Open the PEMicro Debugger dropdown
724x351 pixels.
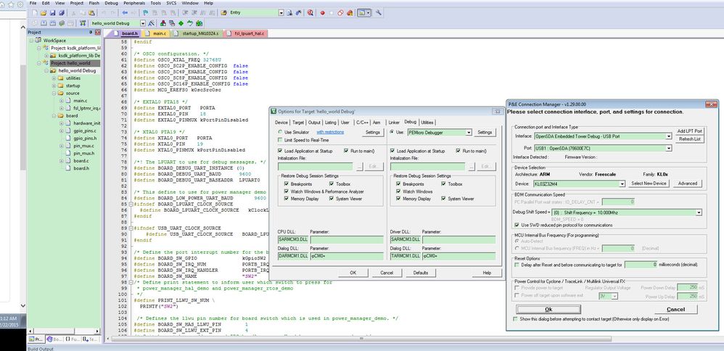(x=469, y=132)
